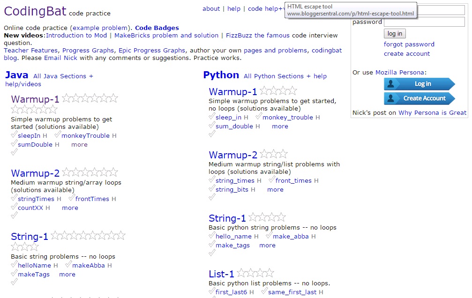Open MakeBricks problem and solution video
This screenshot has height=298, width=472.
[x=166, y=35]
